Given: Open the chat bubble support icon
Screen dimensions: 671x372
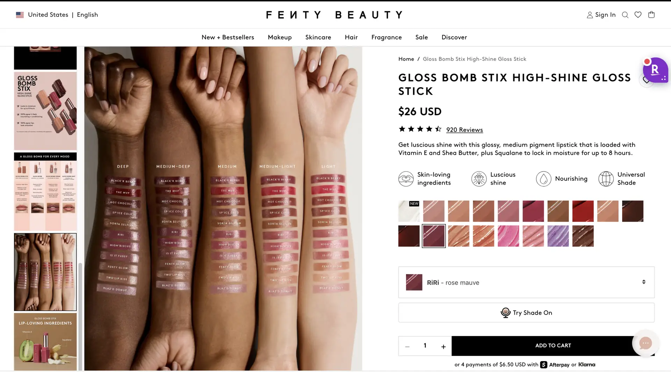Looking at the screenshot, I should tap(645, 343).
